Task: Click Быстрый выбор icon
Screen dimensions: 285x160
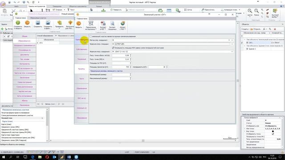Action: tap(275, 11)
